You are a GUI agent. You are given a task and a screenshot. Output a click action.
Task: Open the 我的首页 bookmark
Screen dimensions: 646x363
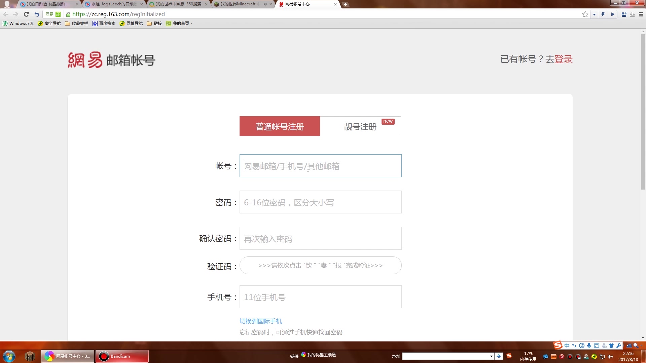tap(179, 23)
